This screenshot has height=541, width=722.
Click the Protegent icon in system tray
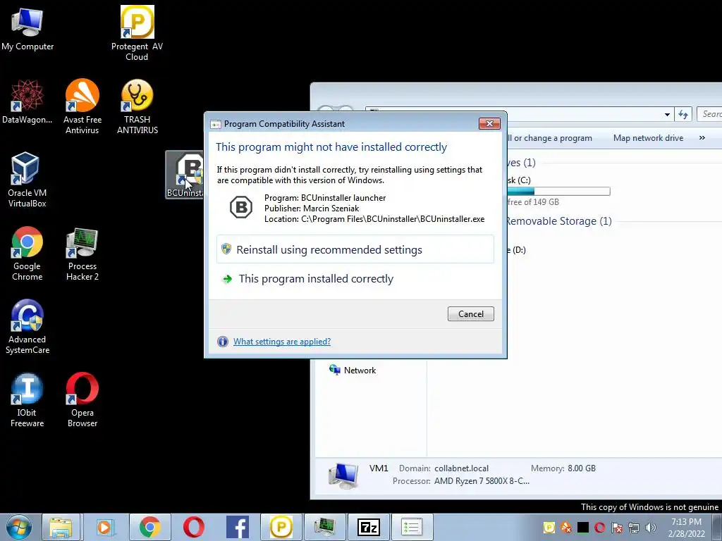[x=549, y=527]
